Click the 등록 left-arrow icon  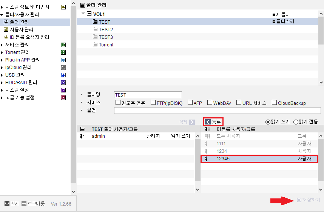point(208,122)
